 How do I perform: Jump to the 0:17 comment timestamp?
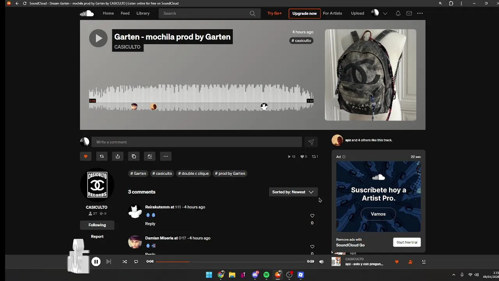pos(182,238)
